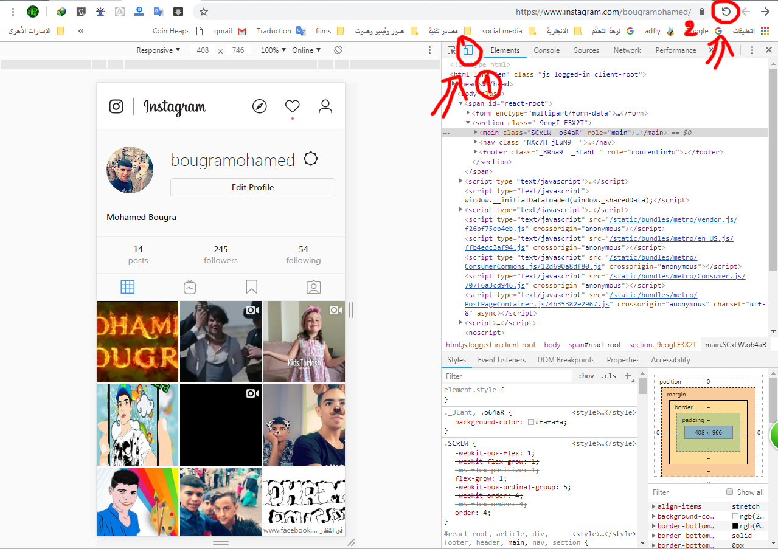Open profile settings gear next to bougramohamed

click(x=311, y=159)
